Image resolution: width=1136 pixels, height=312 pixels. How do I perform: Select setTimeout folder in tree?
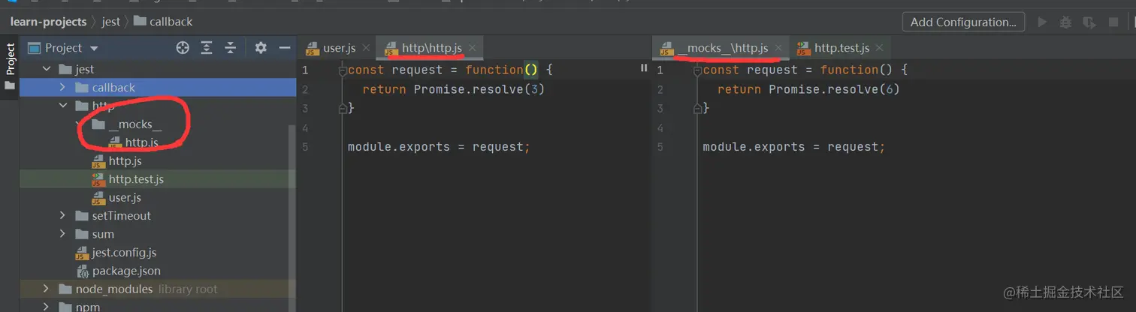coord(121,216)
